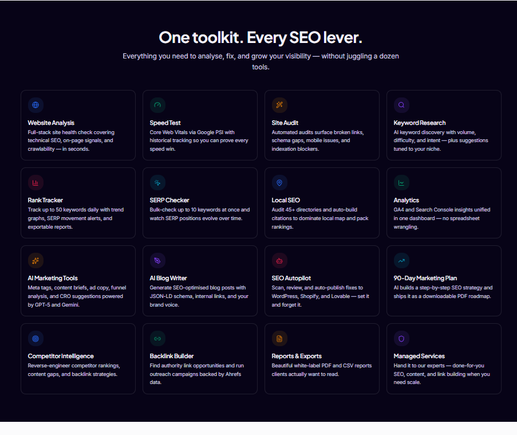This screenshot has width=517, height=435.
Task: Click the SEO Autopilot robot icon
Action: 279,261
